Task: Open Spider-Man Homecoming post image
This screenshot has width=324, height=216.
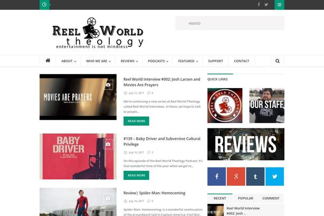Action: coord(78,202)
